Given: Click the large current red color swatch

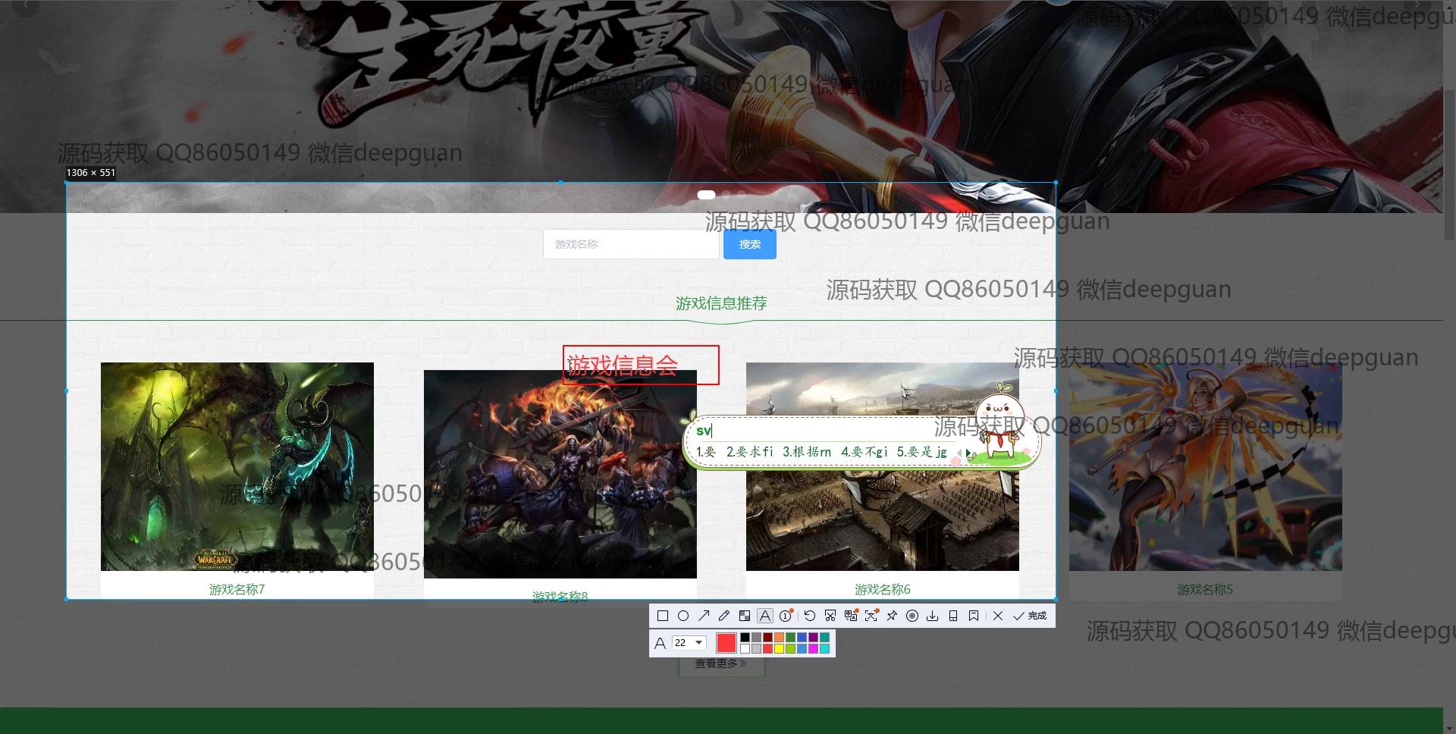Looking at the screenshot, I should pos(726,643).
